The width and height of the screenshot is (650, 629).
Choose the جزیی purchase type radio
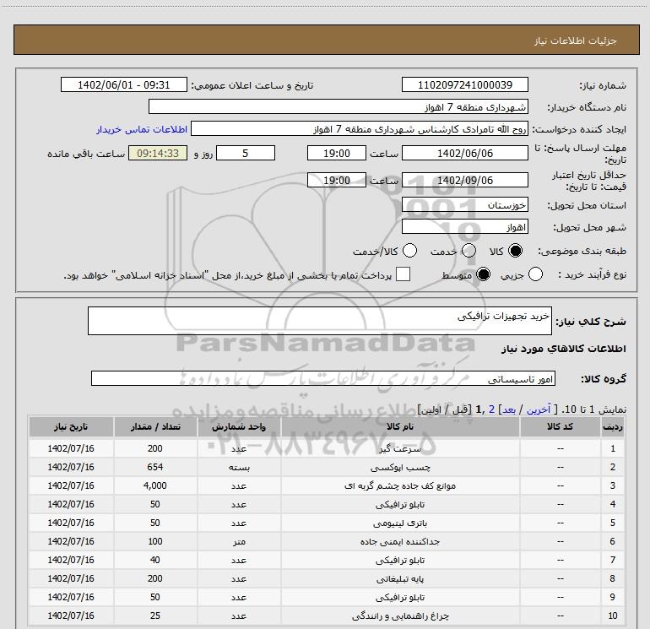[x=535, y=274]
